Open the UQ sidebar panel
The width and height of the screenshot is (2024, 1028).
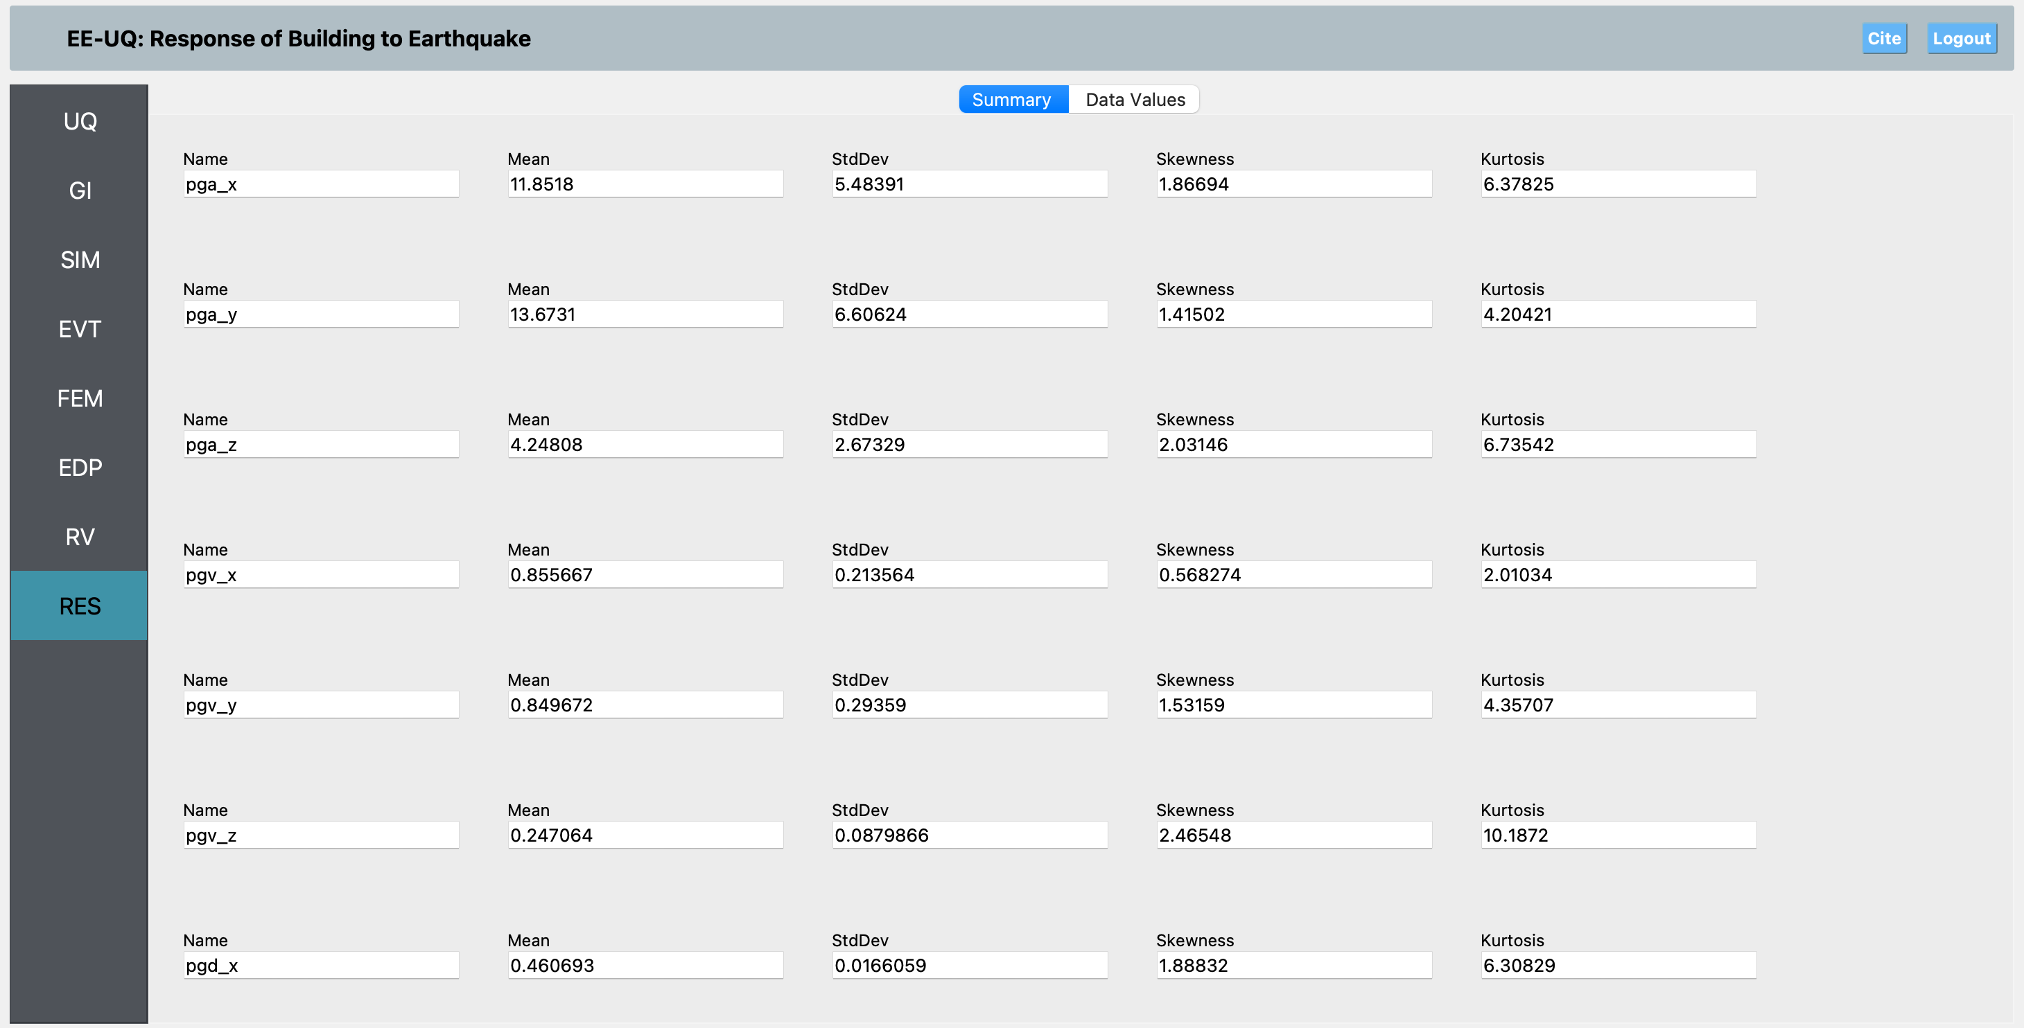(x=79, y=121)
